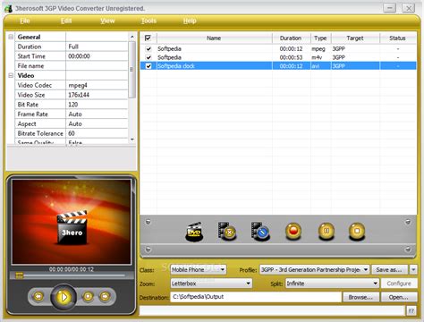Viewport: 424px width, 322px height.
Task: Open the Edit menu
Action: click(x=66, y=21)
